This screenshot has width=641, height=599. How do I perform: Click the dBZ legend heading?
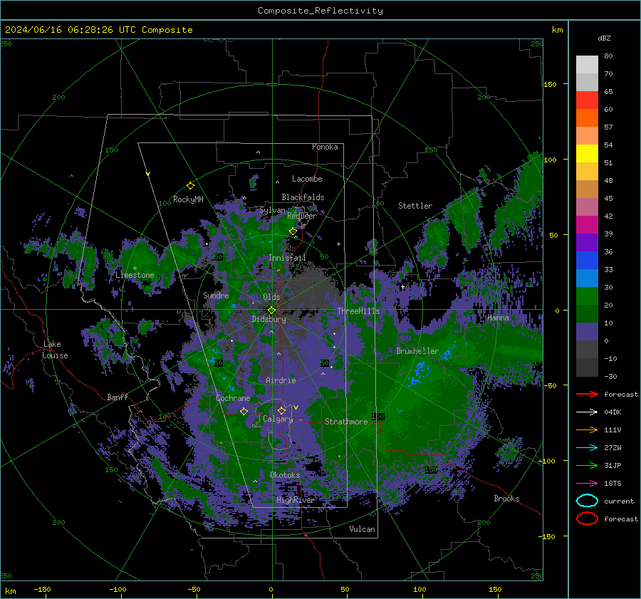click(604, 38)
